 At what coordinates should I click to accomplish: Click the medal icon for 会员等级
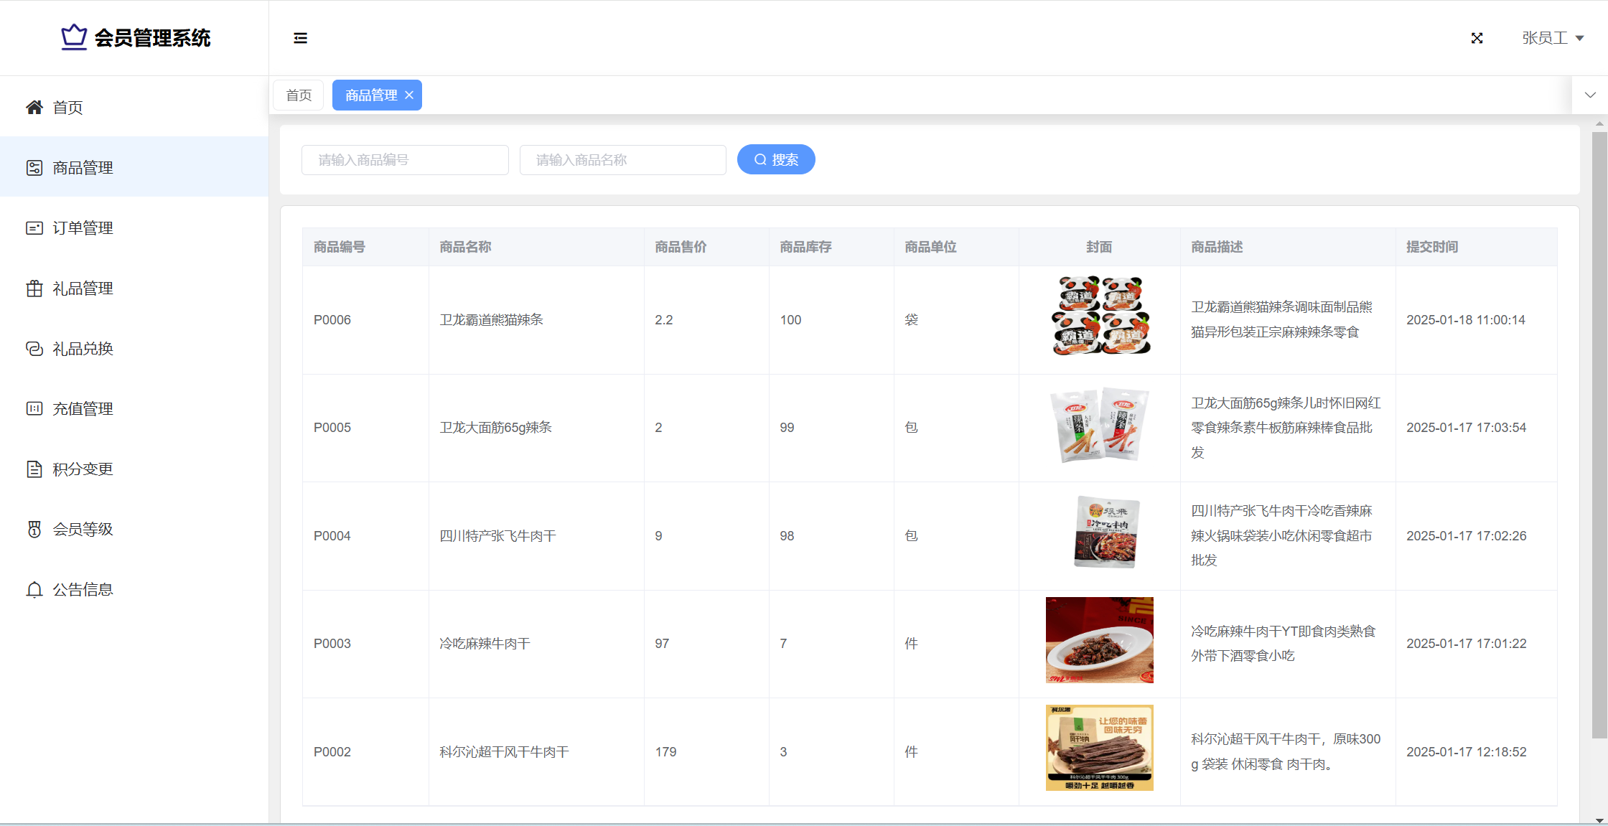click(x=34, y=530)
